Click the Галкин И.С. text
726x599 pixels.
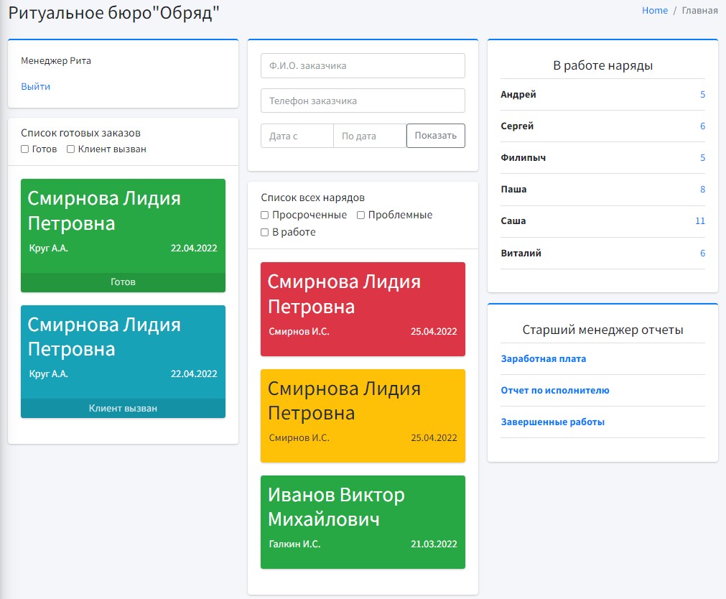(x=294, y=544)
